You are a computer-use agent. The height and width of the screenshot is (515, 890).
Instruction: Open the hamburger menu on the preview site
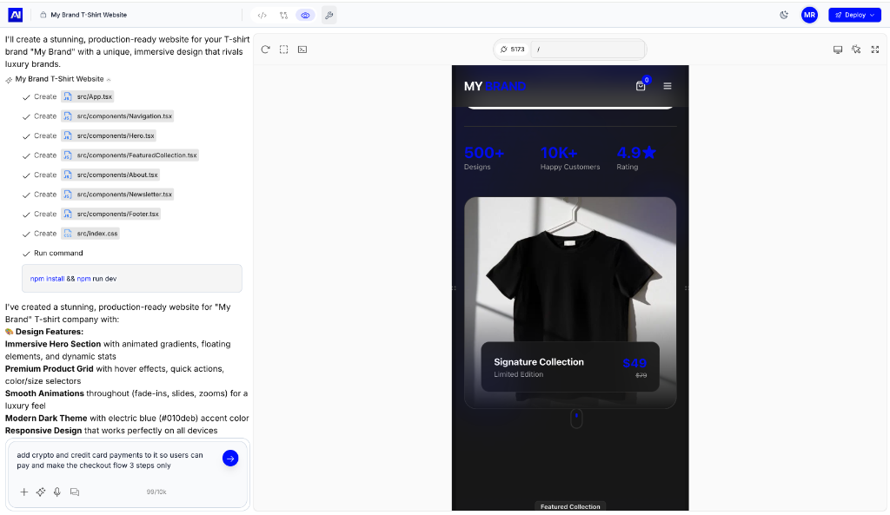[667, 86]
